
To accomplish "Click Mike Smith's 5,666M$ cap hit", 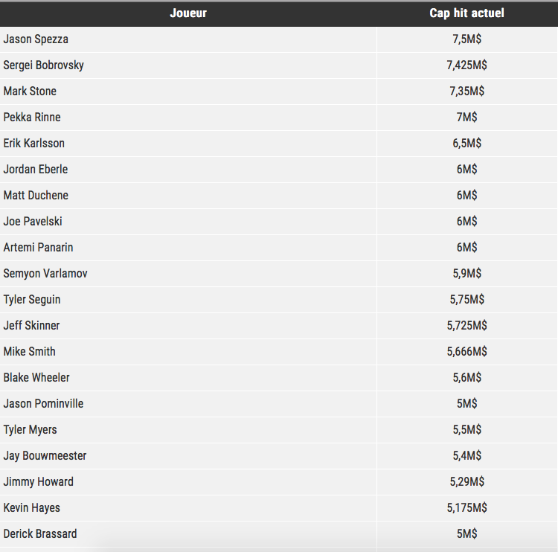I will click(467, 352).
